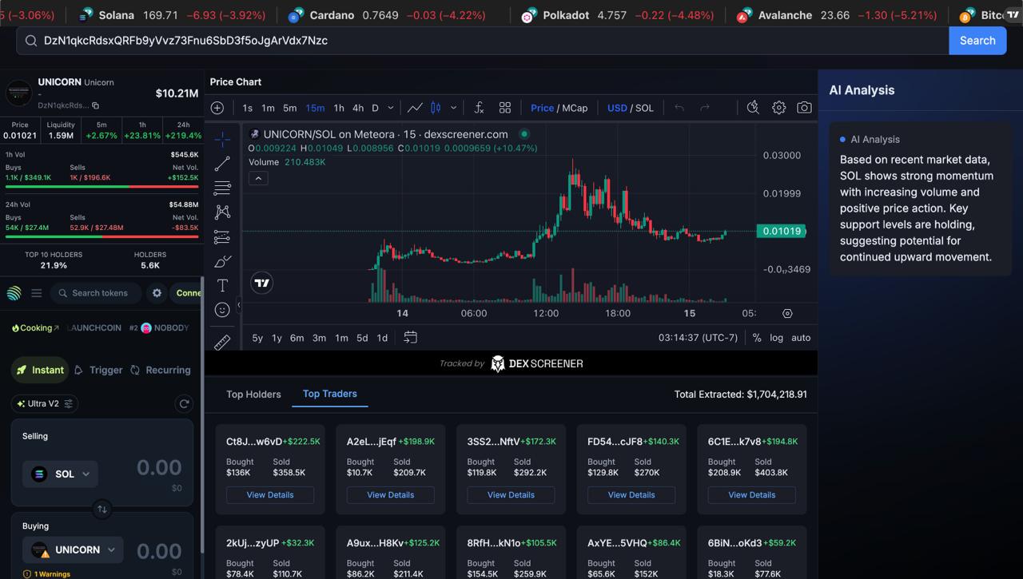The height and width of the screenshot is (579, 1023).
Task: Set chart currency to SOL
Action: (644, 108)
